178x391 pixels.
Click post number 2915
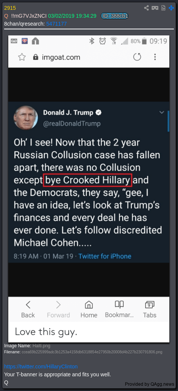(10, 8)
